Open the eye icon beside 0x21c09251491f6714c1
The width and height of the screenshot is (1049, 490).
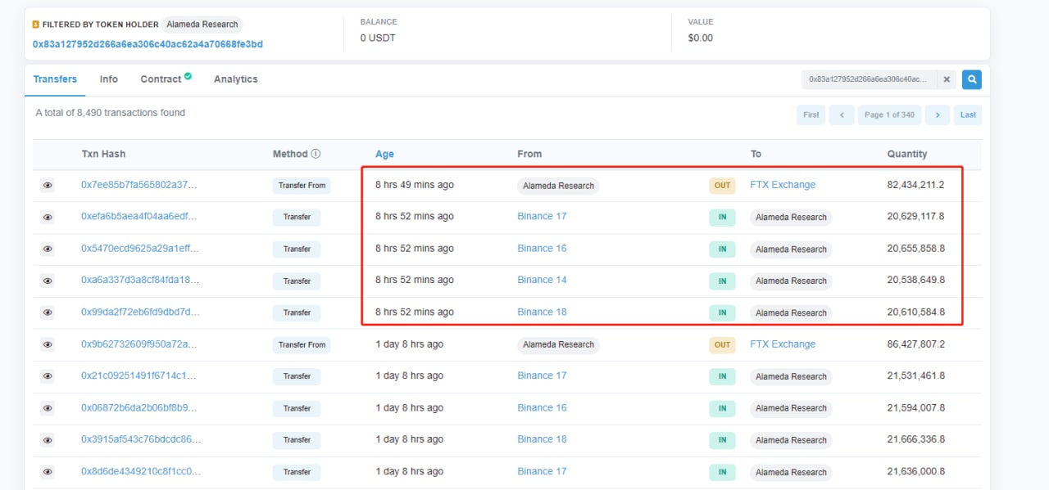(48, 376)
